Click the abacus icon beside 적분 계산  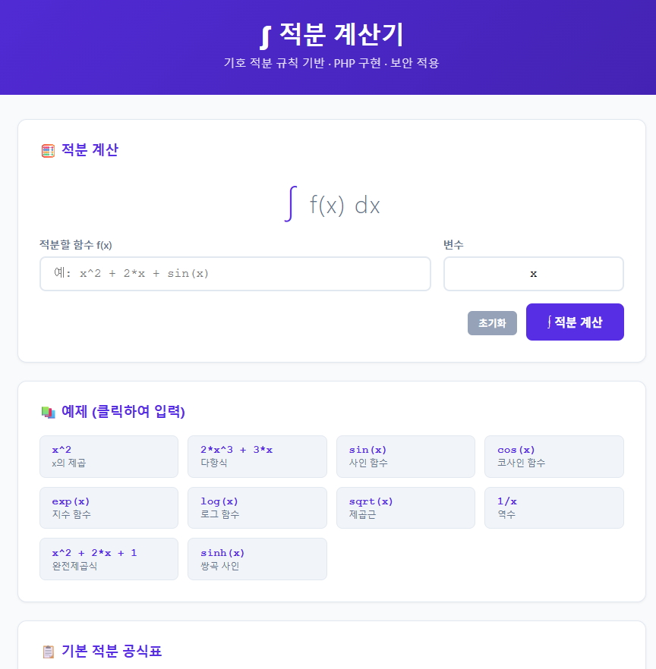tap(48, 150)
